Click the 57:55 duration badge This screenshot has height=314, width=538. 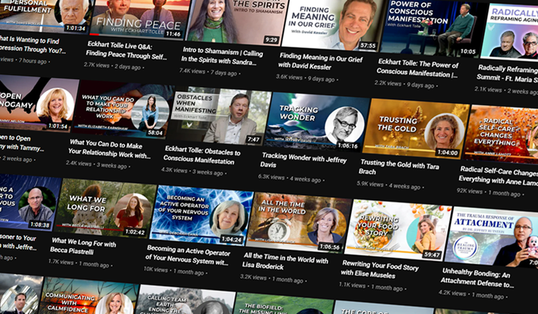[368, 45]
